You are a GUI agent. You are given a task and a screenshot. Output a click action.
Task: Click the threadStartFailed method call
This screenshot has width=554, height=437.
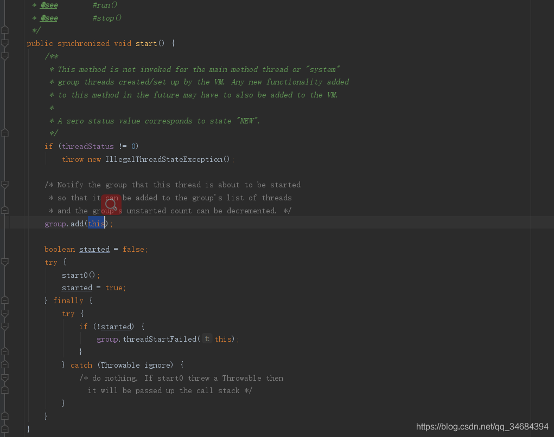click(x=160, y=339)
